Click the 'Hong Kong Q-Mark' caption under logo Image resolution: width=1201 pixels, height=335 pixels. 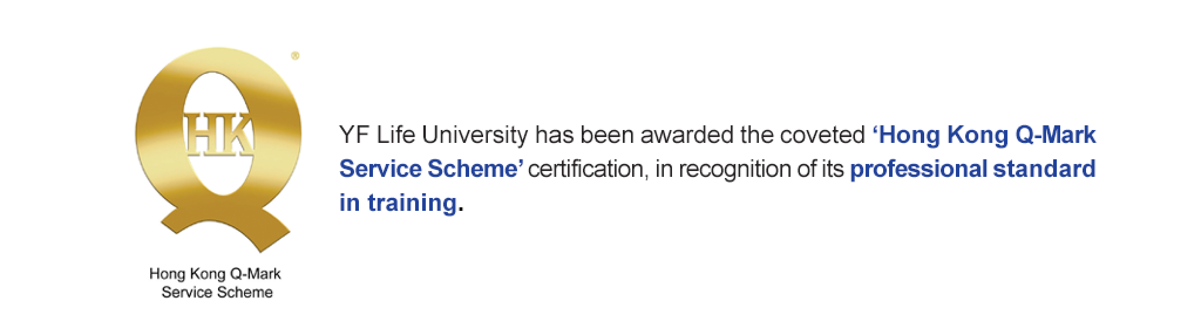tap(215, 274)
